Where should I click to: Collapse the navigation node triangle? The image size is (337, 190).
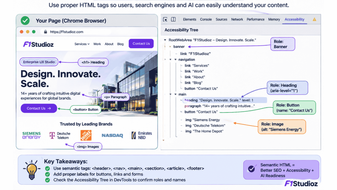[175, 60]
